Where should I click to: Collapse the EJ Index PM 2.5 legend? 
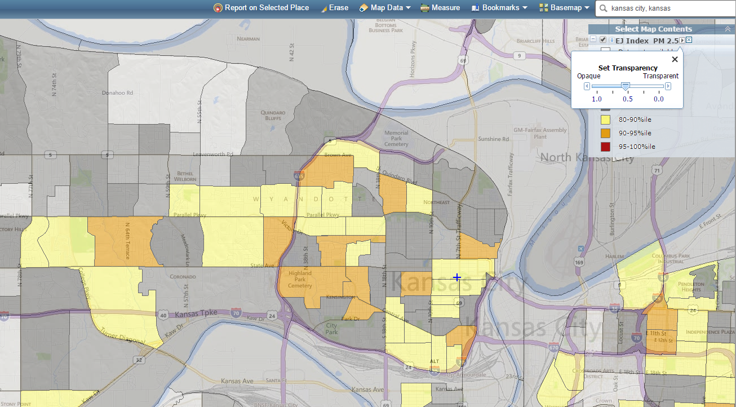593,40
